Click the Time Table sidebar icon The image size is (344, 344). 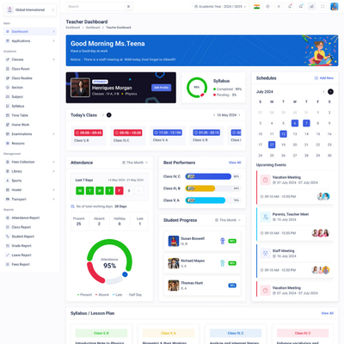(x=8, y=115)
